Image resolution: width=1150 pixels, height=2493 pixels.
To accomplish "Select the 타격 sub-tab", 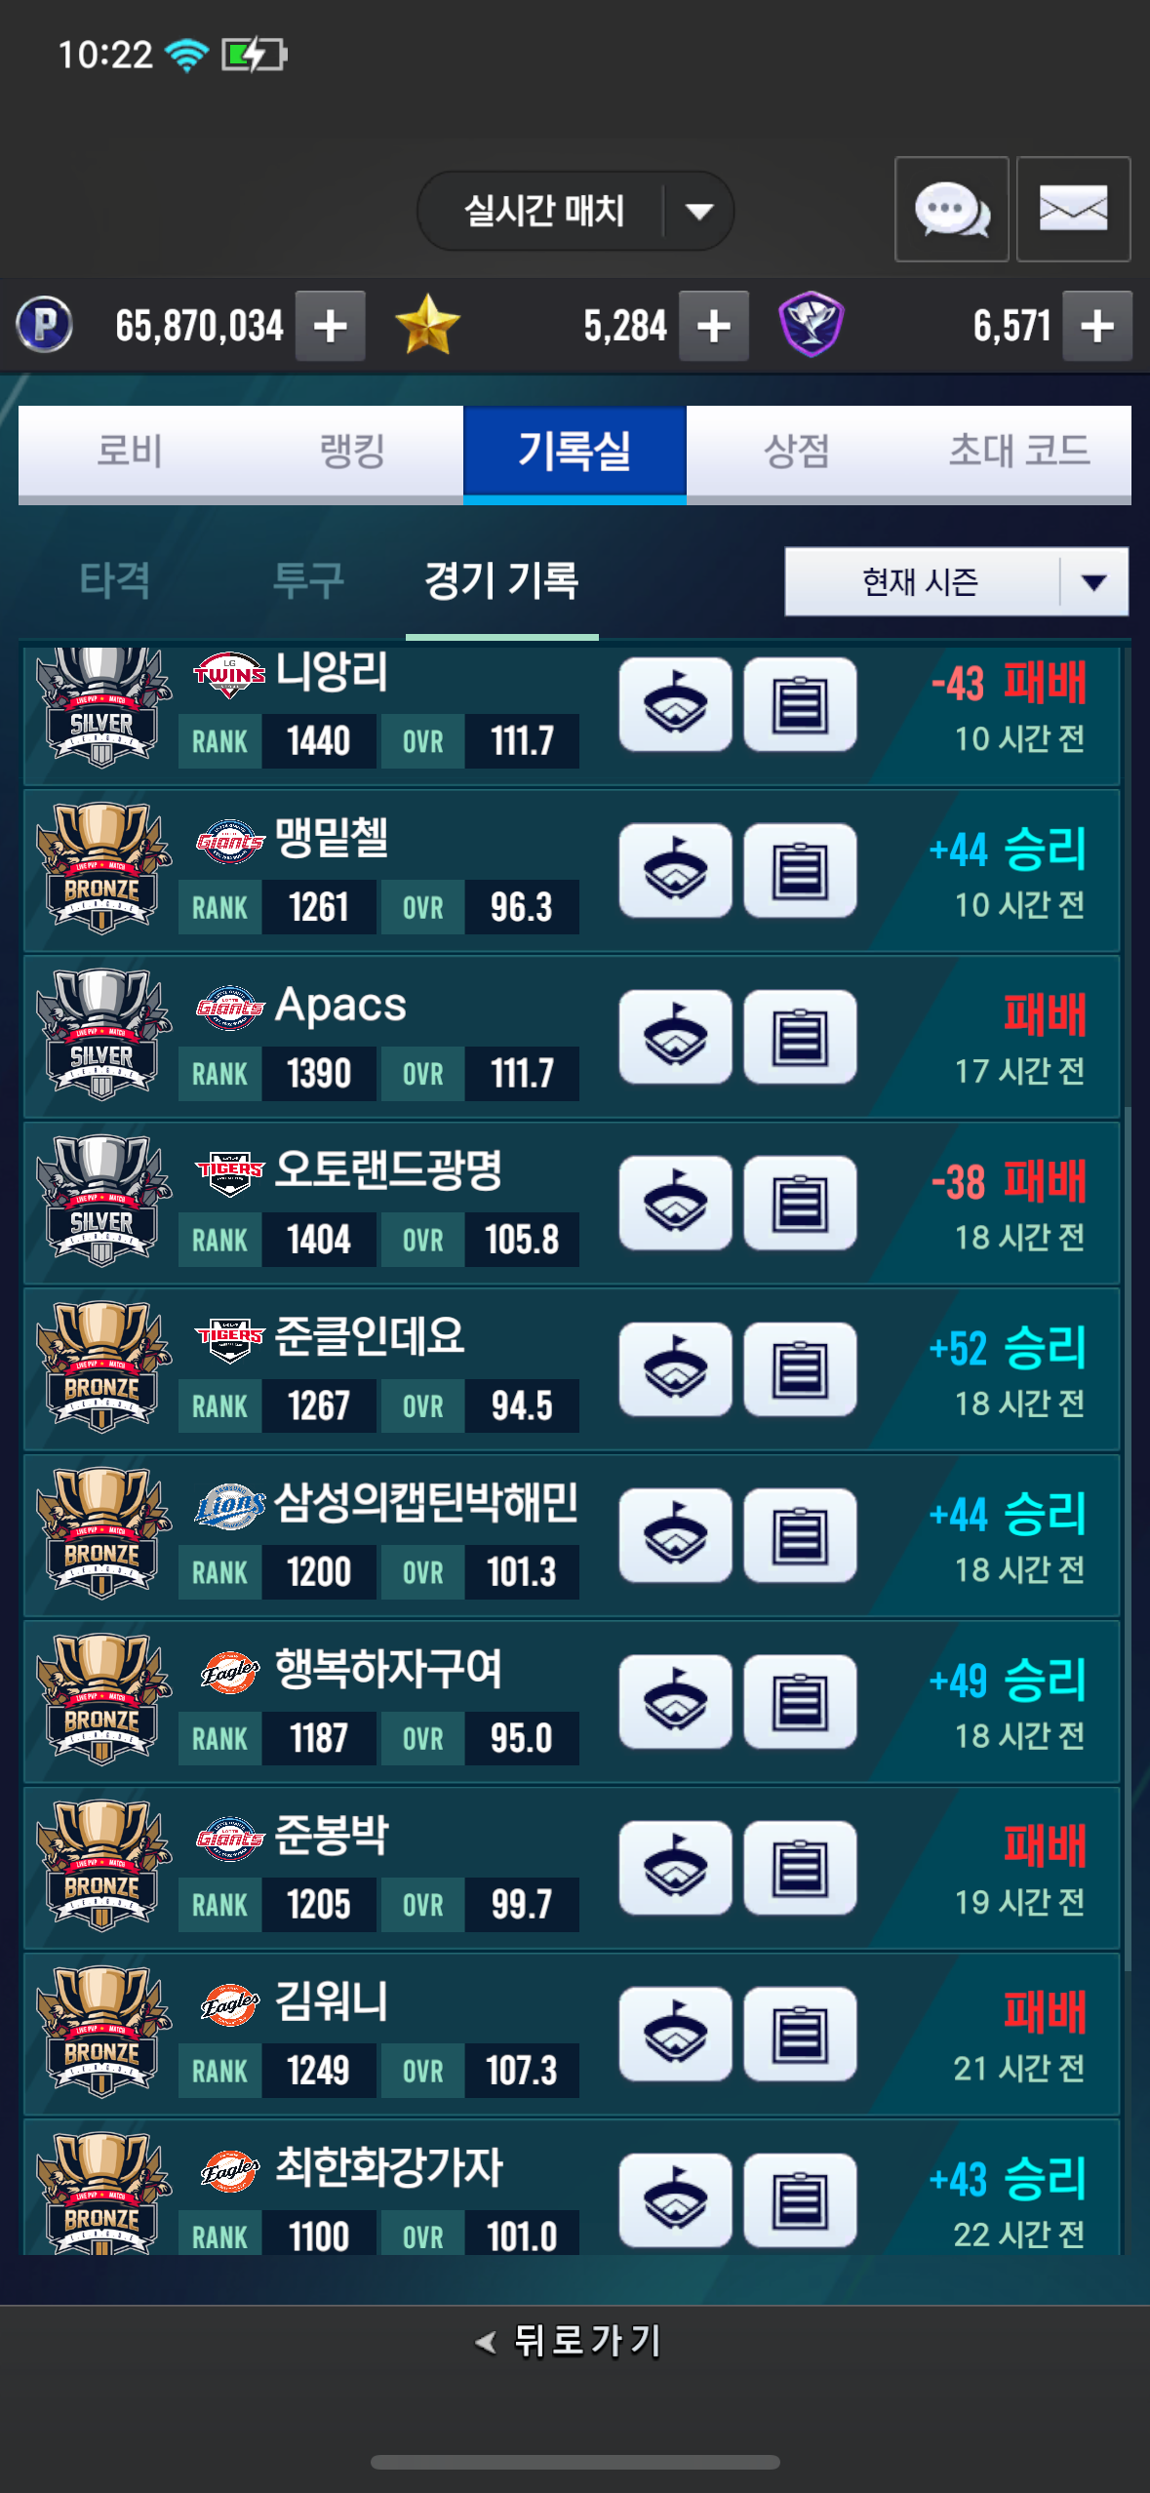I will tap(115, 581).
